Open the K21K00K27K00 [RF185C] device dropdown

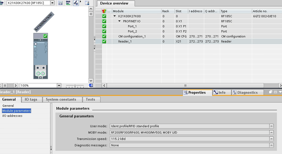(x=52, y=3)
